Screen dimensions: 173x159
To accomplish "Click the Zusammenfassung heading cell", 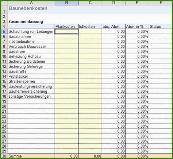I will click(x=31, y=22).
